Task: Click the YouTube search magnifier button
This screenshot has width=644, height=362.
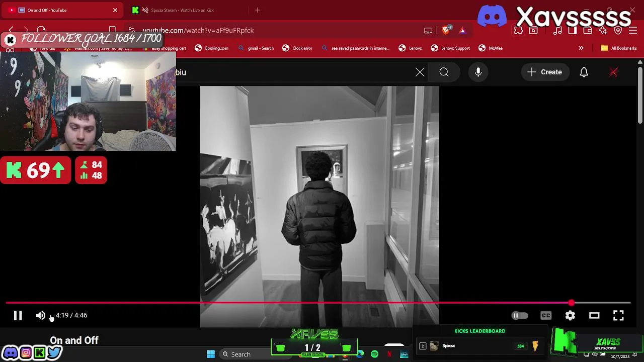Action: point(444,72)
